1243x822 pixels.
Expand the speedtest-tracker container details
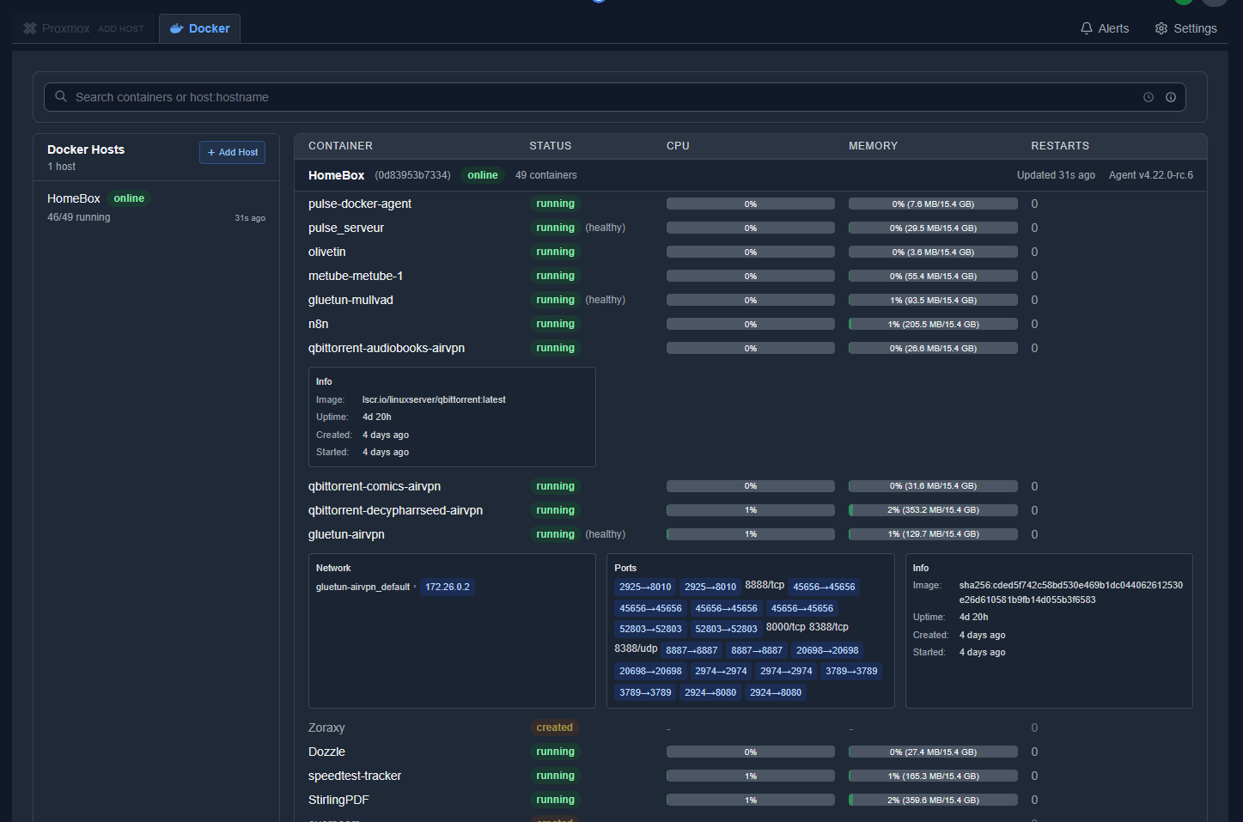pos(354,776)
